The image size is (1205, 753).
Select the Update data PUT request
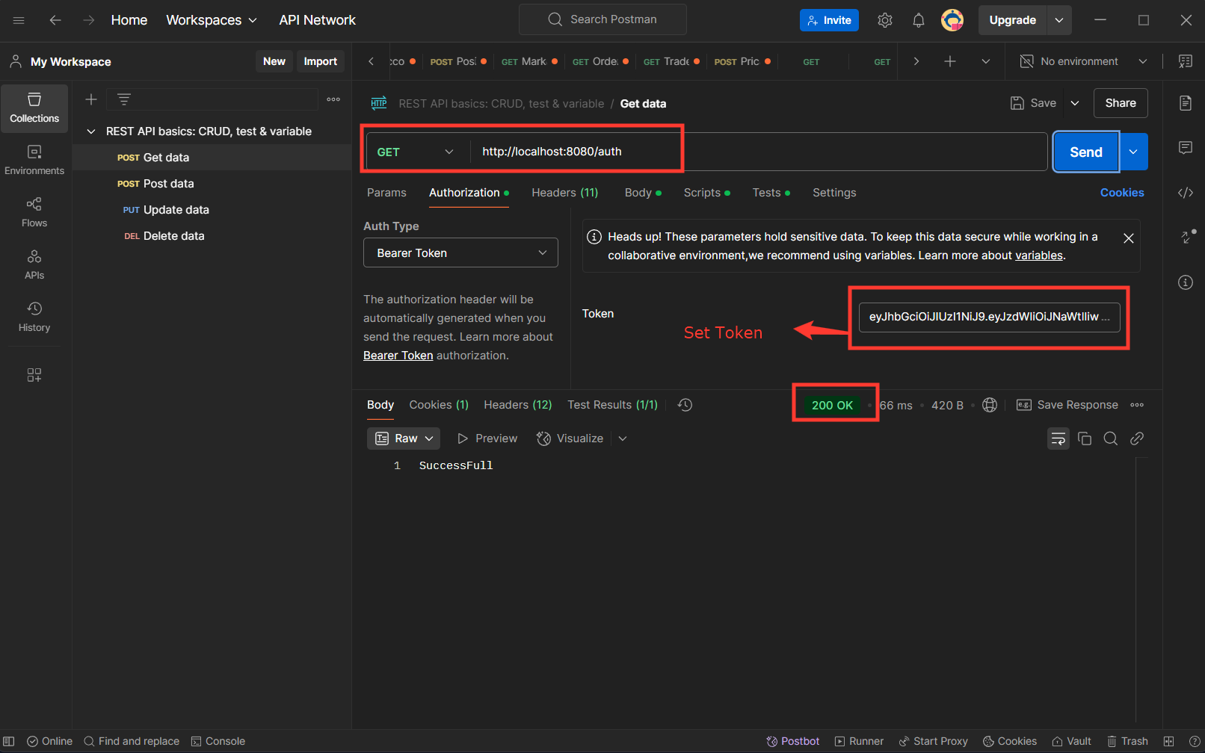tap(212, 210)
